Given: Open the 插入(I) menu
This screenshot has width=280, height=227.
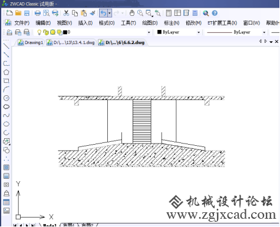Looking at the screenshot, I should coord(85,23).
